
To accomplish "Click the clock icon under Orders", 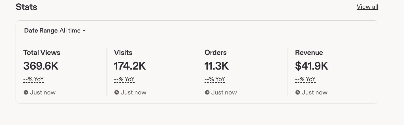I will coord(207,92).
